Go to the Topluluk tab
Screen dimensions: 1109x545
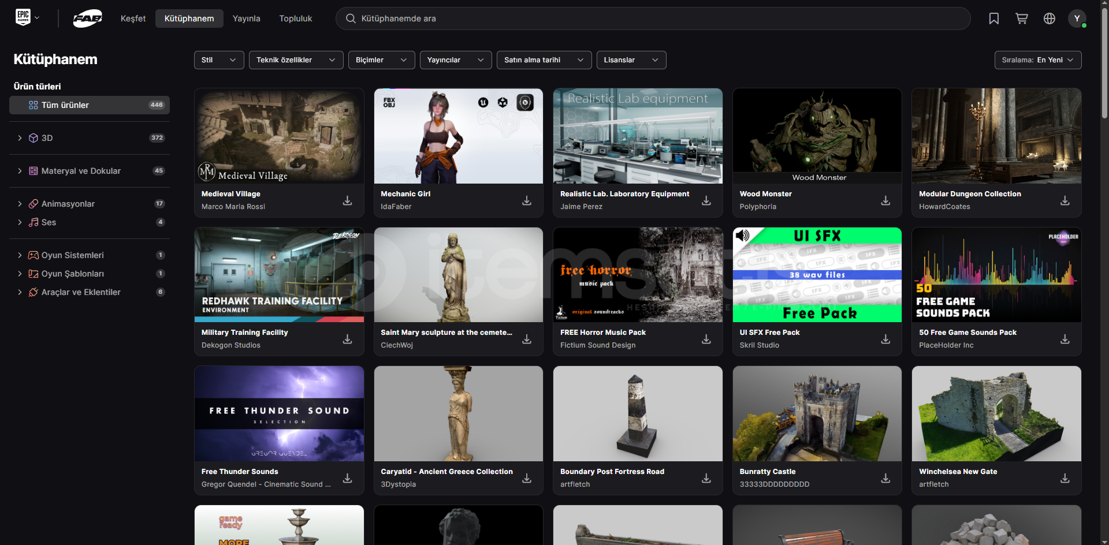pos(295,18)
